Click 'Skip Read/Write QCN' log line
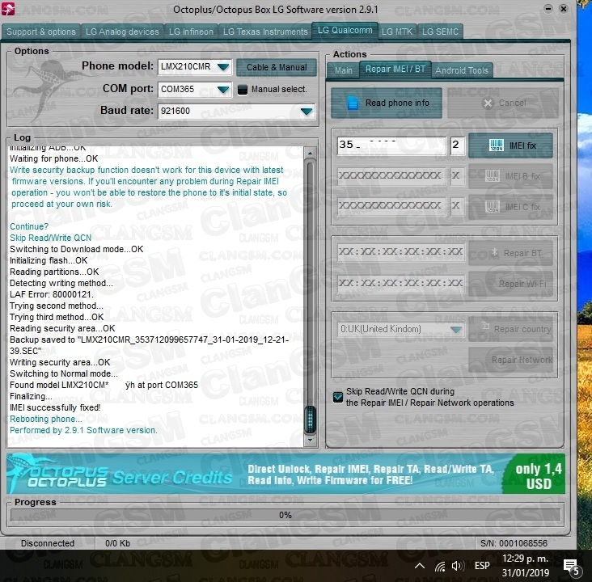 51,238
